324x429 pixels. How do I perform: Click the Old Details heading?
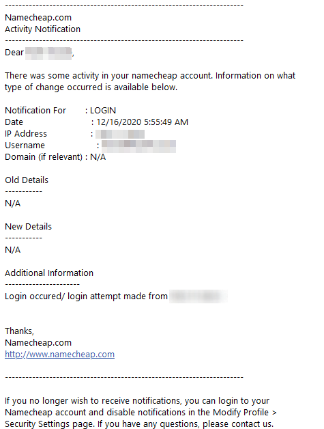27,180
